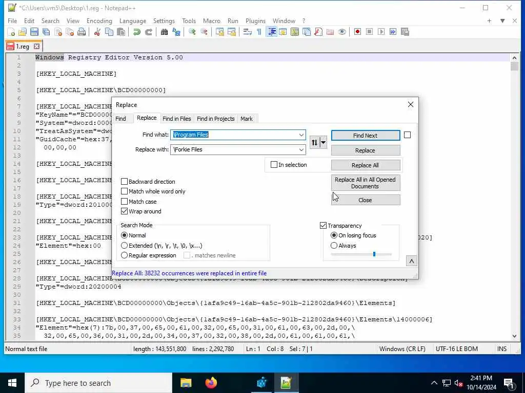Click the Redo arrow icon
This screenshot has height=393, width=525.
pyautogui.click(x=148, y=32)
